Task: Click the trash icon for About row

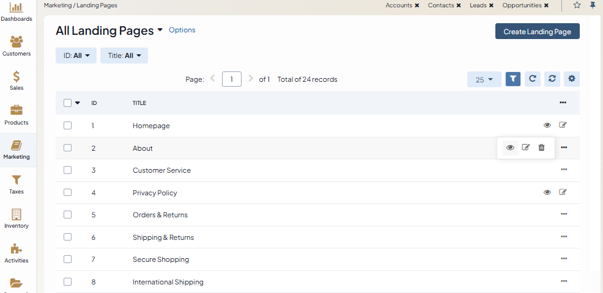Action: (x=541, y=148)
